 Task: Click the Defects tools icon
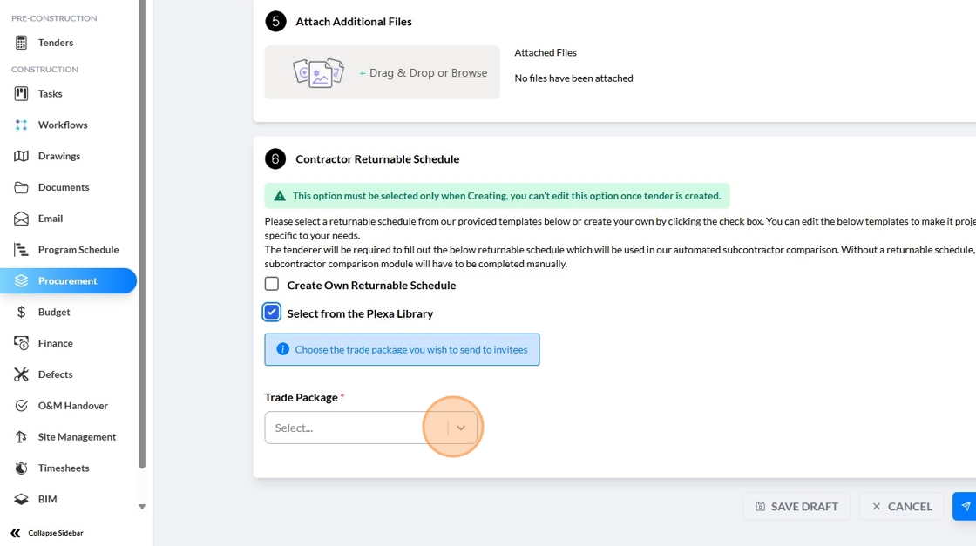[22, 374]
